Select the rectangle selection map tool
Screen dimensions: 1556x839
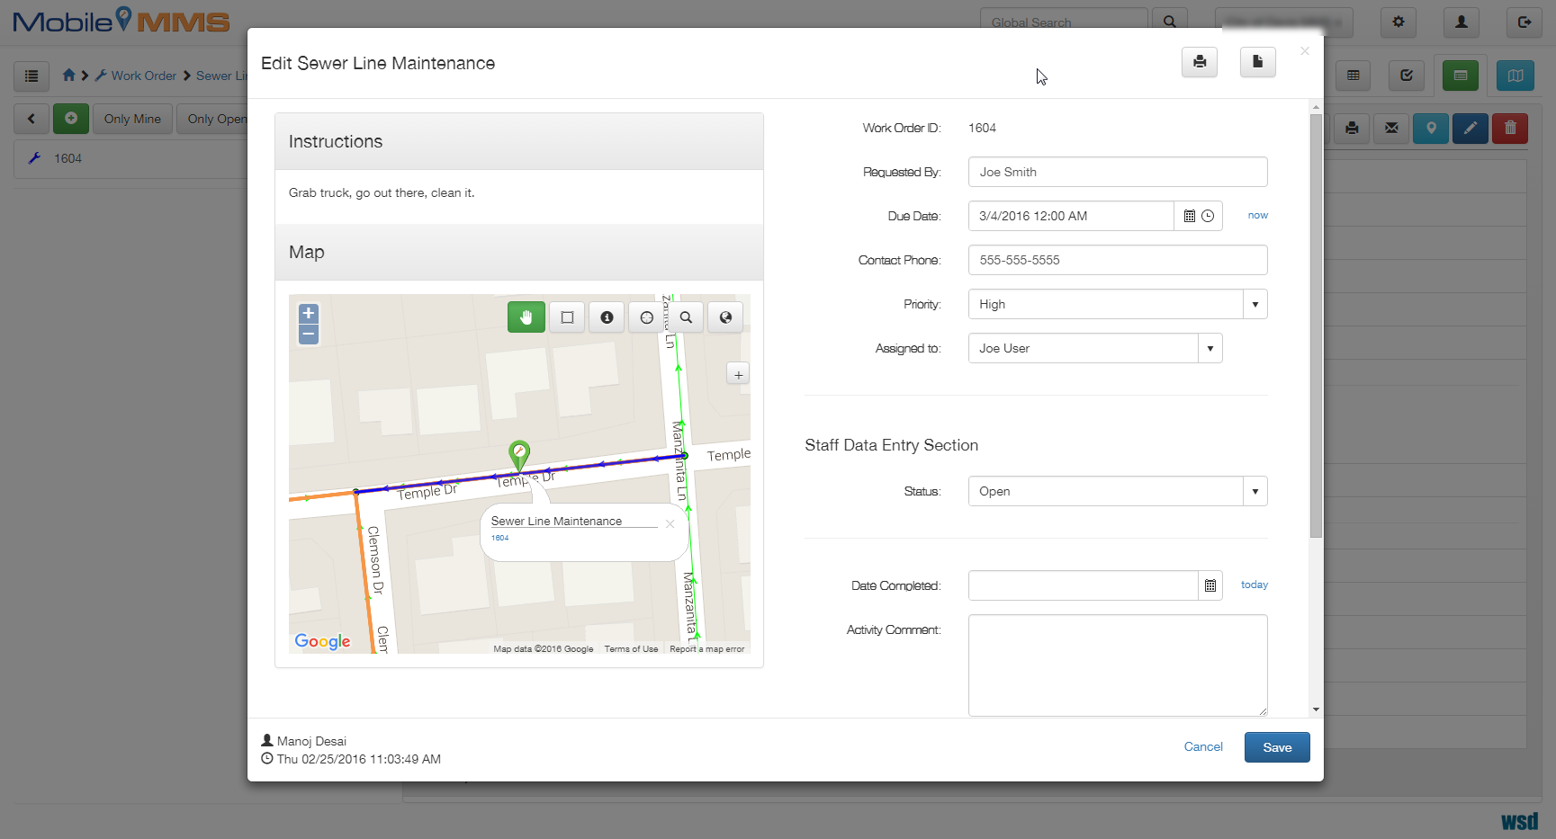[567, 317]
